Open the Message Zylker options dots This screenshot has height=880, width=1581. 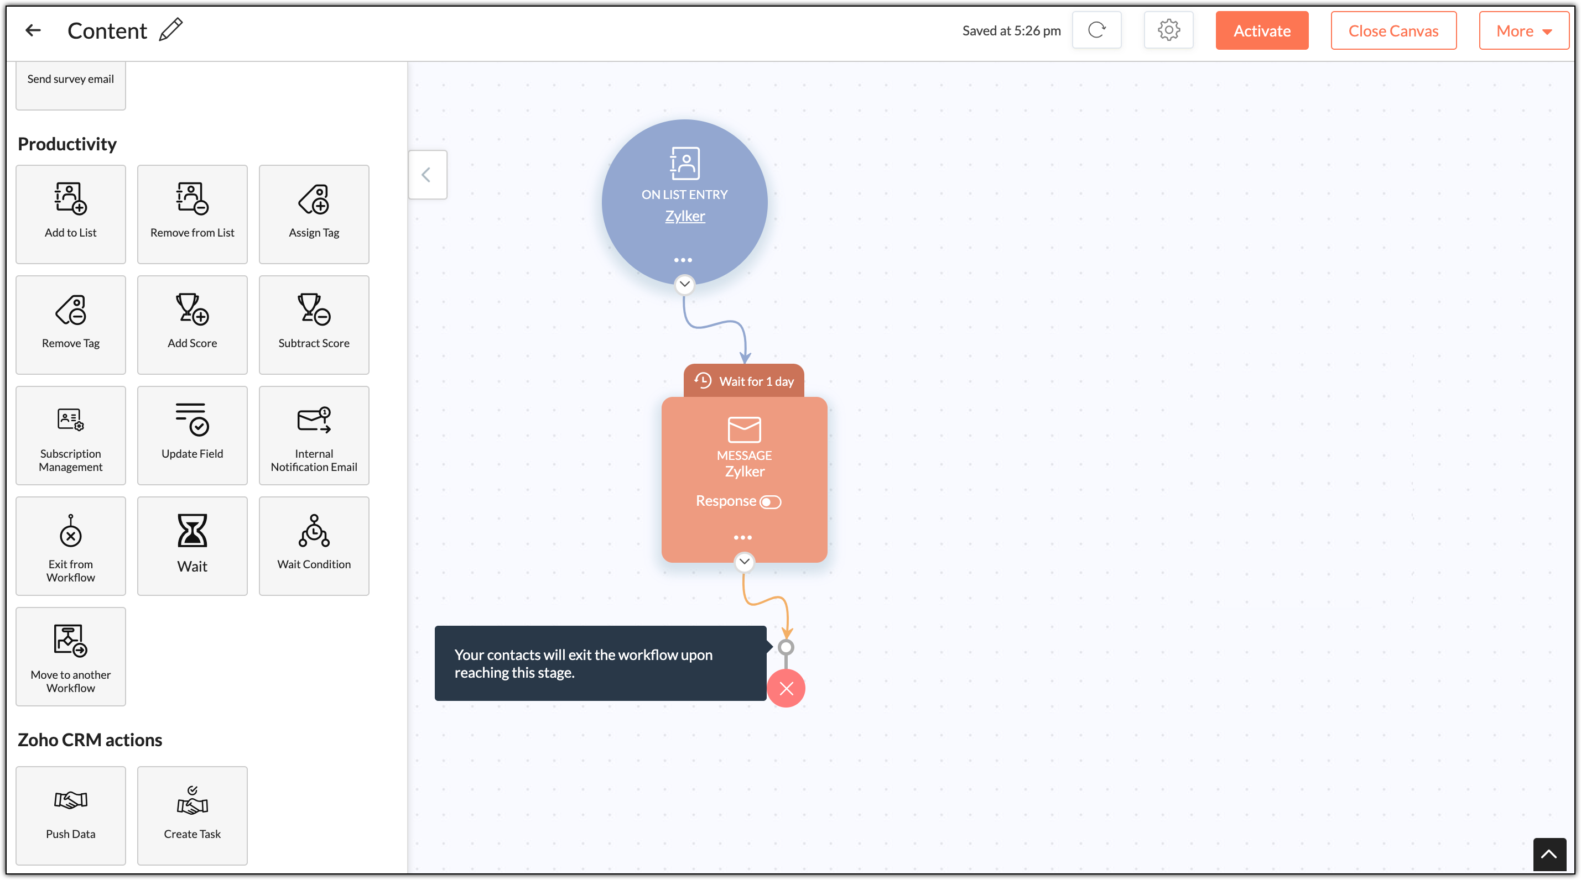point(742,537)
